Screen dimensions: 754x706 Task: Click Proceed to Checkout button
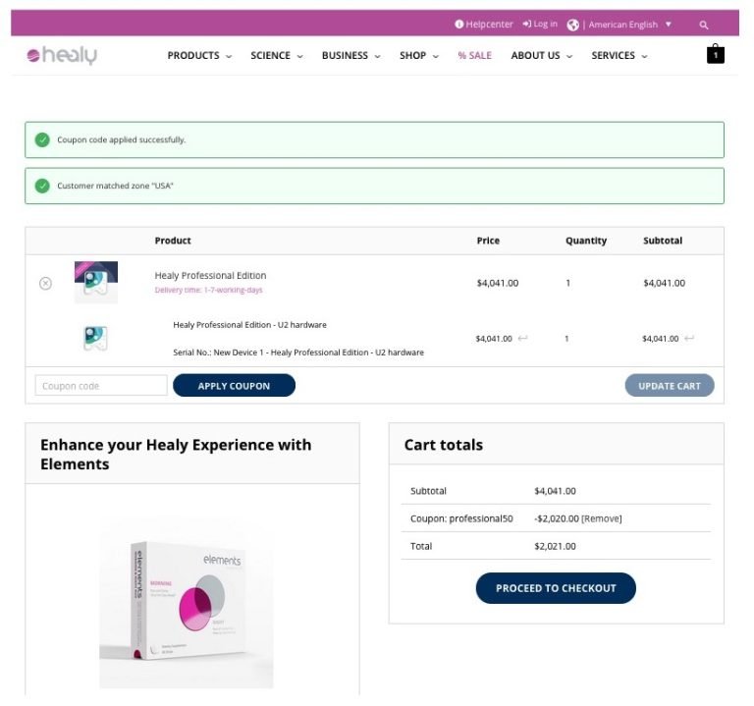pyautogui.click(x=556, y=588)
